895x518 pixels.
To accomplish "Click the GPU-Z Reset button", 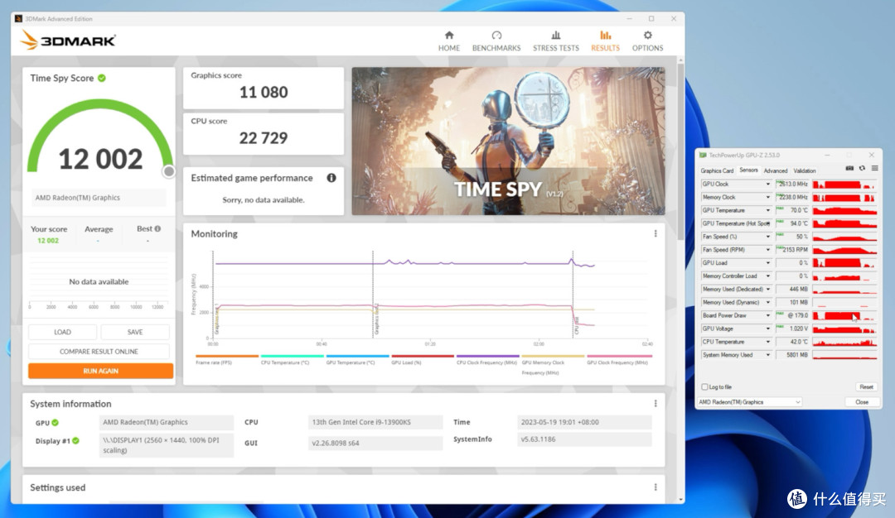I will tap(866, 387).
